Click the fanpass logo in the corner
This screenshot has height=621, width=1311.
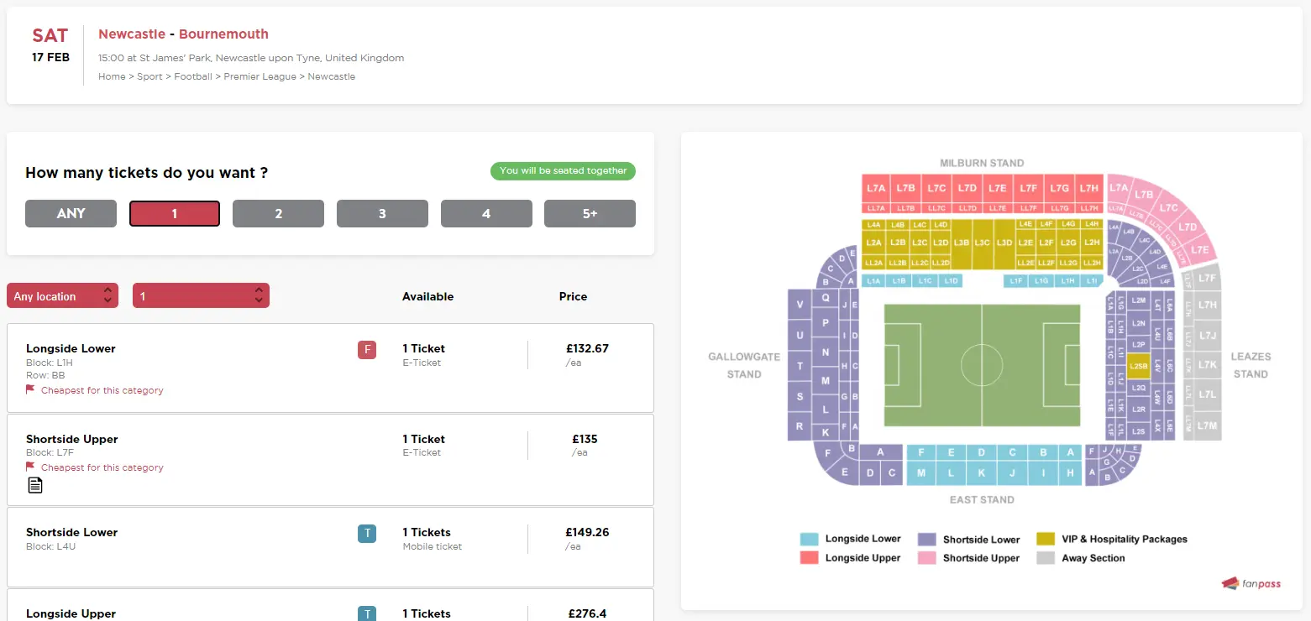(x=1251, y=583)
